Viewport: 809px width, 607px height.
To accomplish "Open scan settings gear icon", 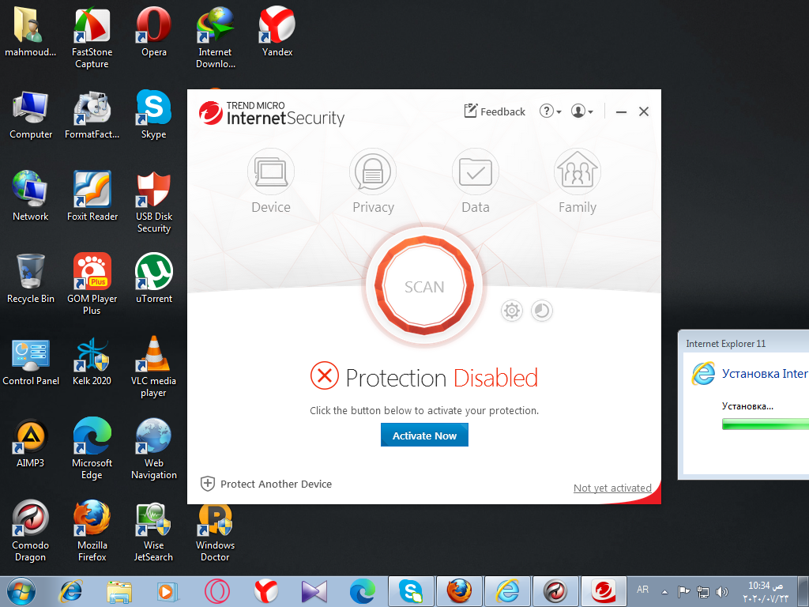I will click(512, 311).
